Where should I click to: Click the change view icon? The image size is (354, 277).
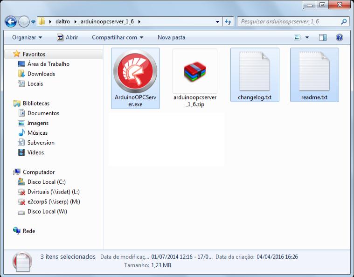tap(297, 37)
